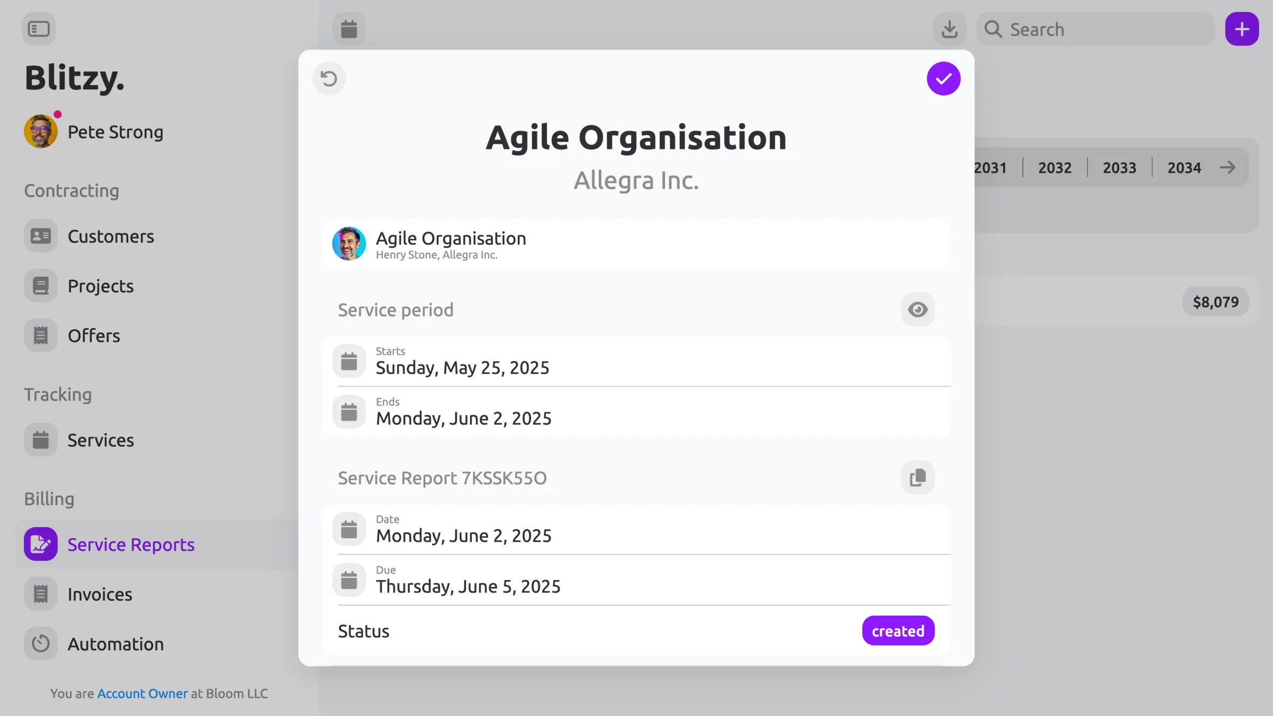Screen dimensions: 1273x716
Task: Click the download icon in toolbar
Action: point(950,29)
